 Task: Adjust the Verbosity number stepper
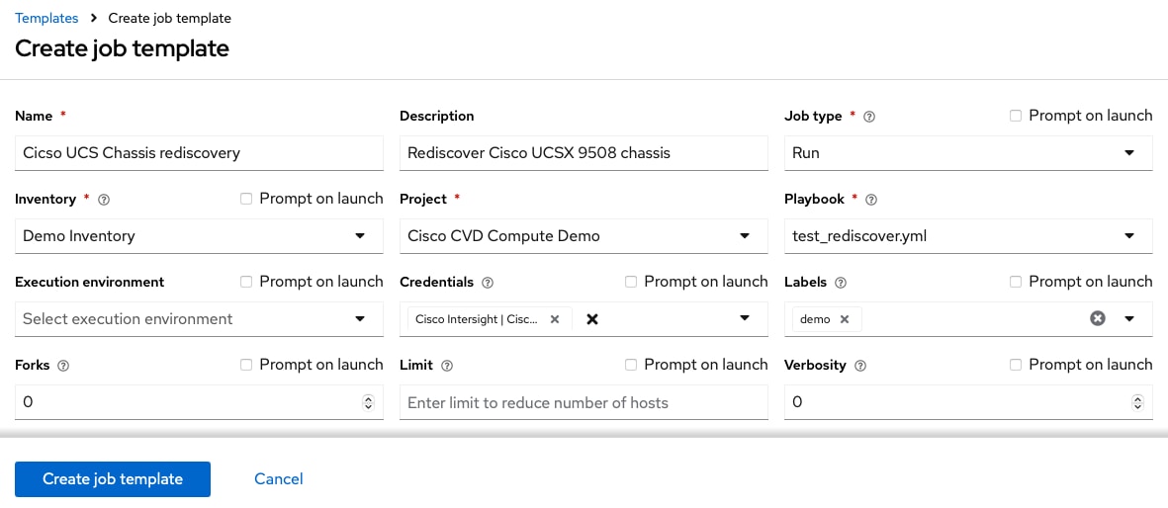1137,402
